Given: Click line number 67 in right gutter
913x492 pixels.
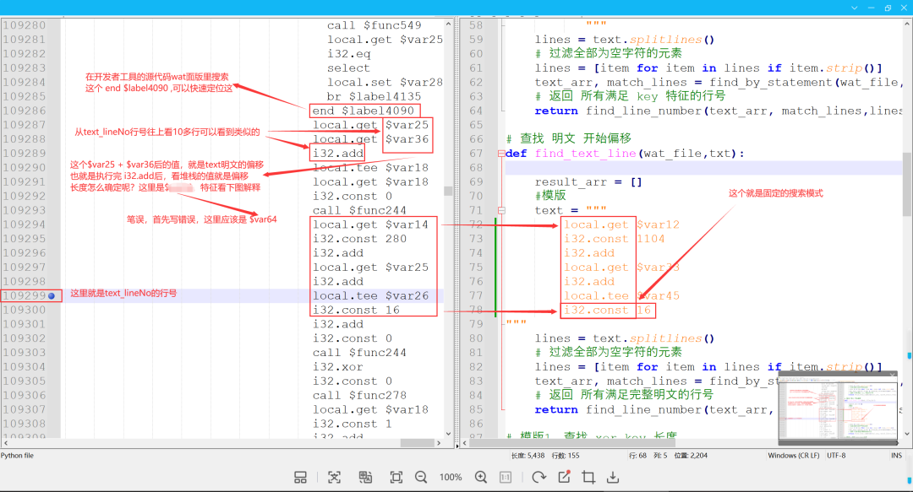Looking at the screenshot, I should (x=476, y=154).
